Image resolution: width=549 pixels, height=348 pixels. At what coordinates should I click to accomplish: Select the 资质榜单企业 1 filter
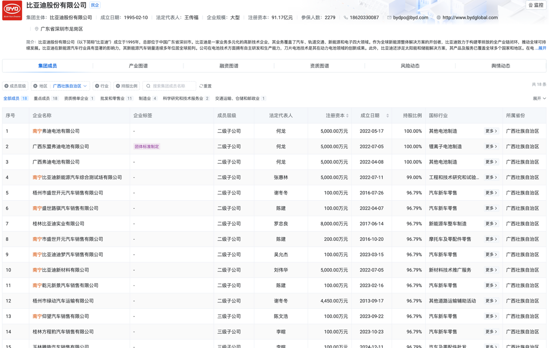click(x=80, y=99)
